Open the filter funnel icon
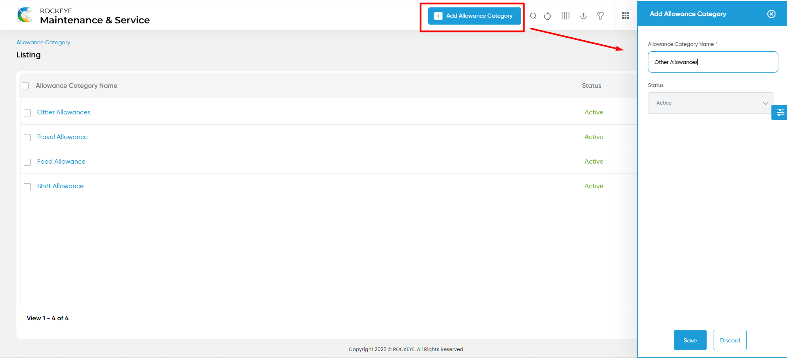 (x=600, y=16)
